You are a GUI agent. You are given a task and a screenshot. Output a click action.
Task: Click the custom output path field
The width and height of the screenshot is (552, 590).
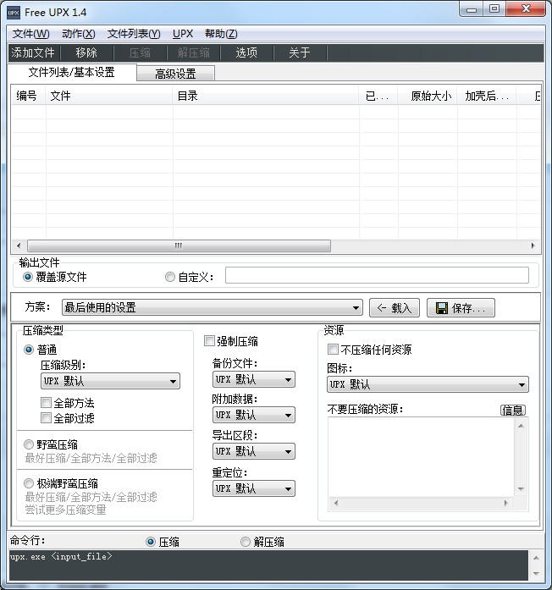click(x=377, y=275)
